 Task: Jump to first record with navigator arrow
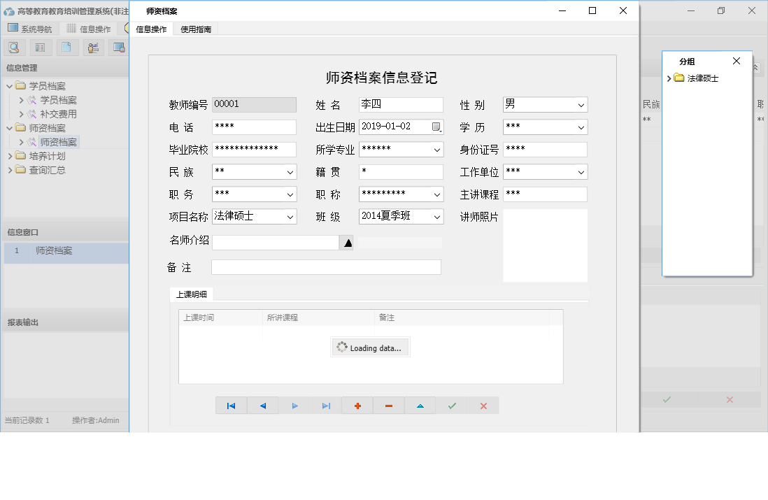[x=232, y=405]
